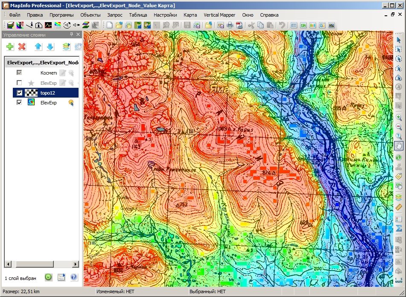The width and height of the screenshot is (406, 297).
Task: Click the green Info tool
Action: click(398, 157)
